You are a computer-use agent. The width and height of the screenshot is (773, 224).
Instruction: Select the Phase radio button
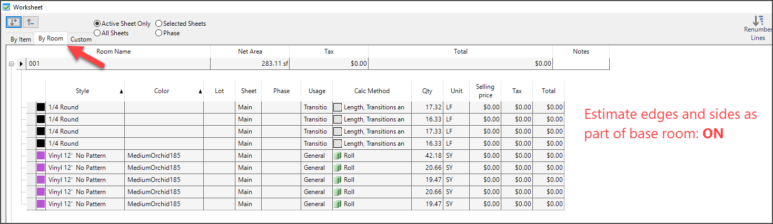click(x=159, y=33)
